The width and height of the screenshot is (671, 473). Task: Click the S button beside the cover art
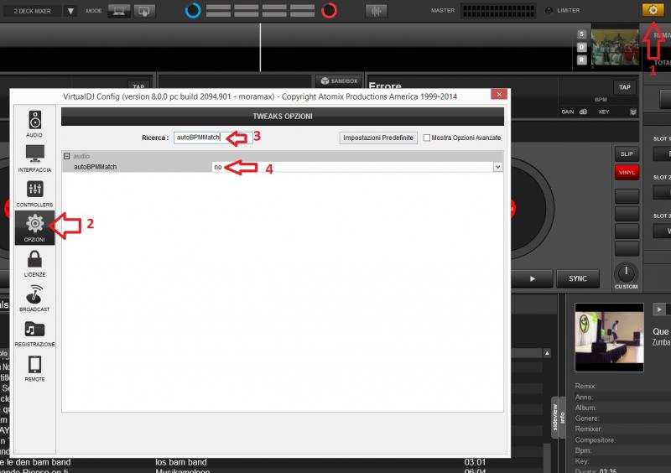click(x=581, y=34)
